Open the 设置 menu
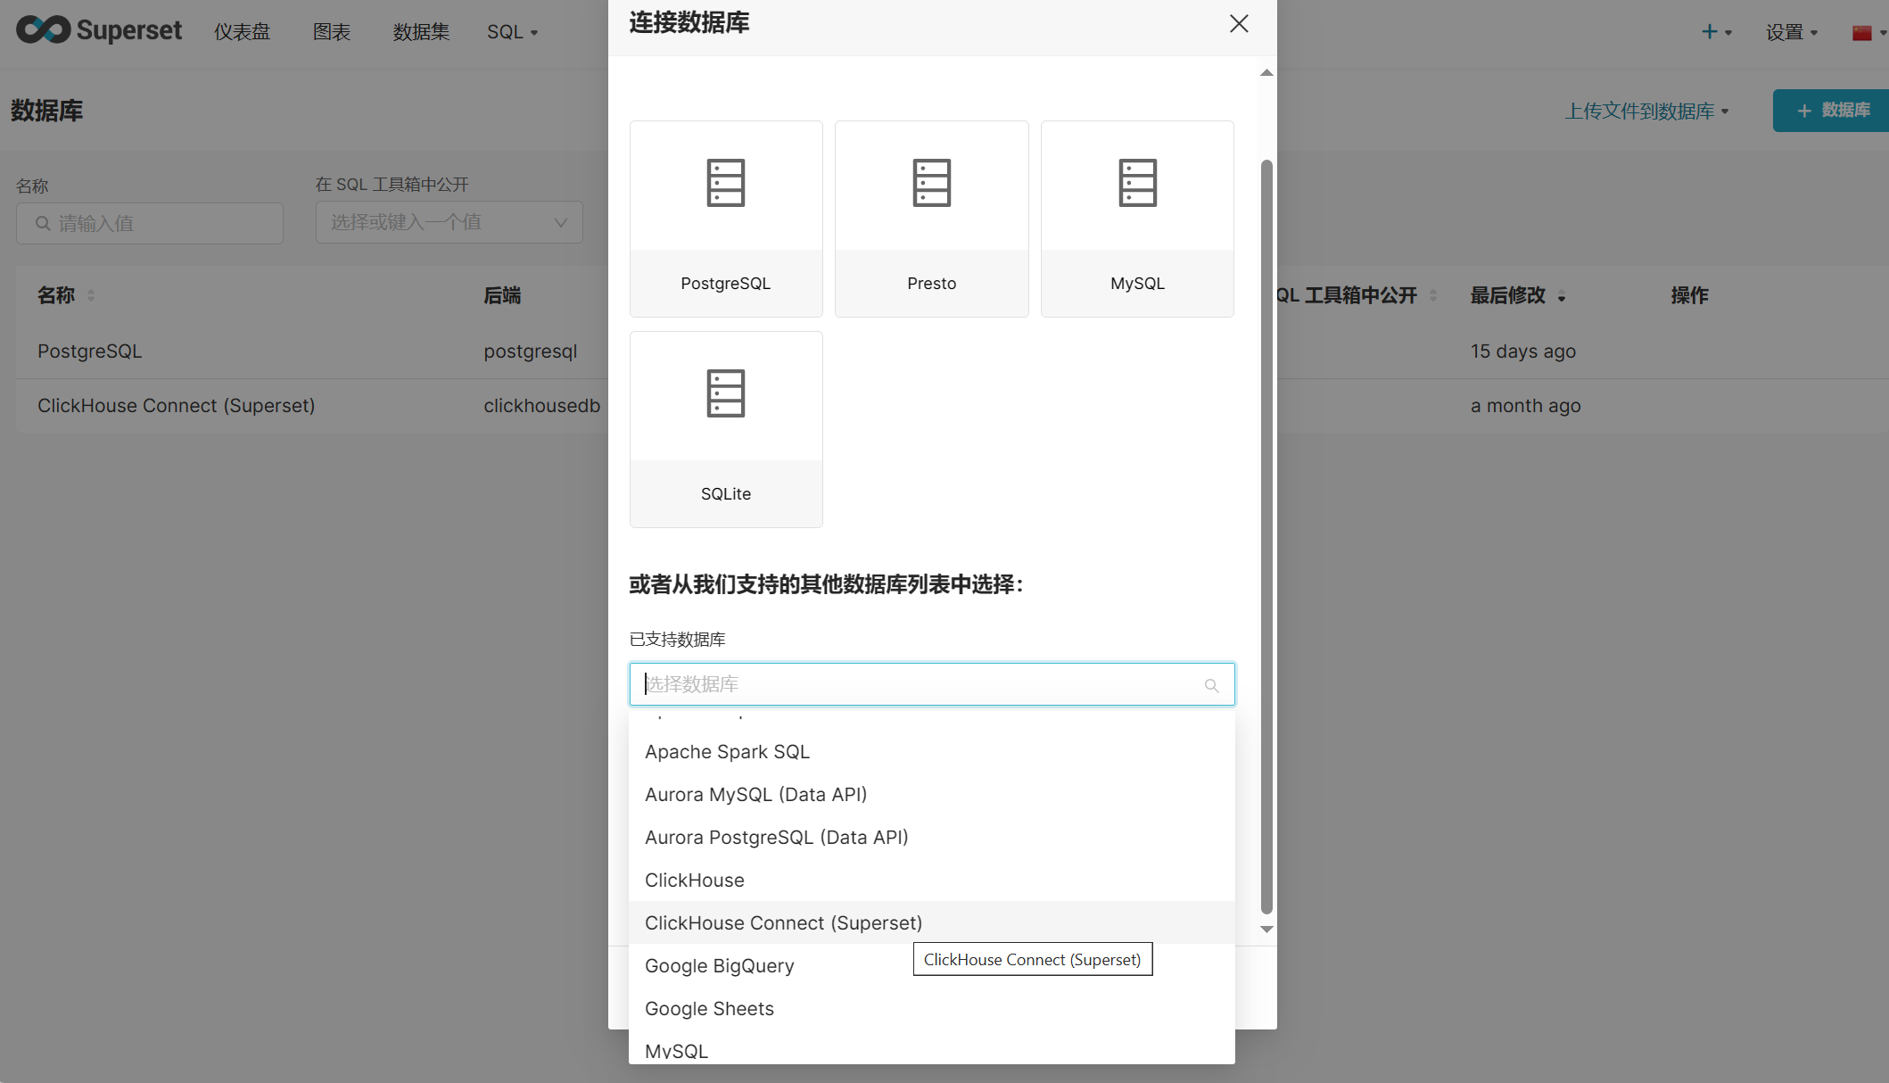The width and height of the screenshot is (1889, 1083). [1791, 32]
